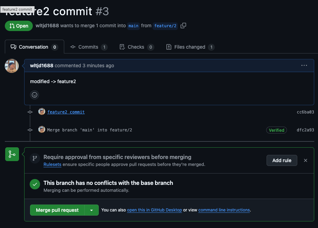Click the Verified badge on merge commit

click(x=277, y=130)
